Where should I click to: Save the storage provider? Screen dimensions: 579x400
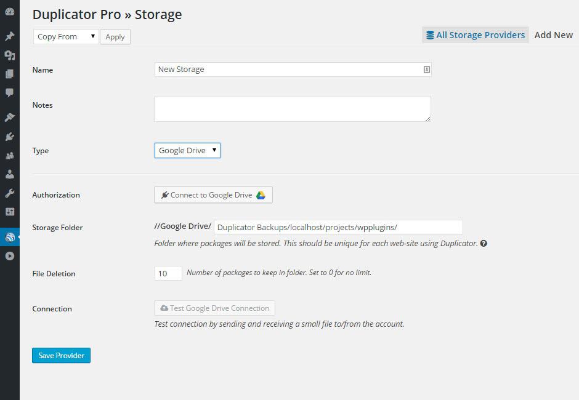61,356
